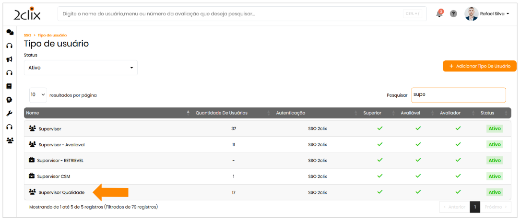Click the 2clix logo
Image resolution: width=521 pixels, height=222 pixels.
coord(27,14)
